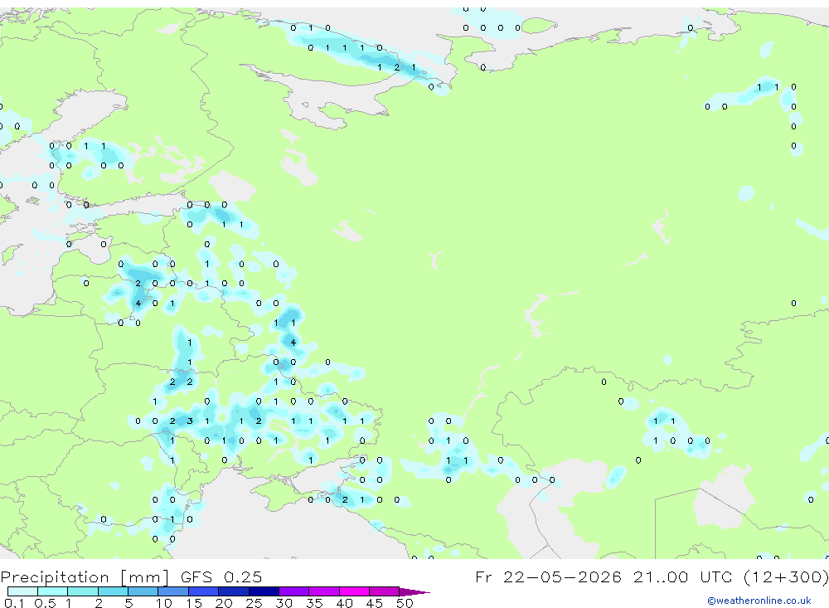The image size is (829, 608).
Task: Click the '(12+300)' forecast run text
Action: pyautogui.click(x=786, y=576)
